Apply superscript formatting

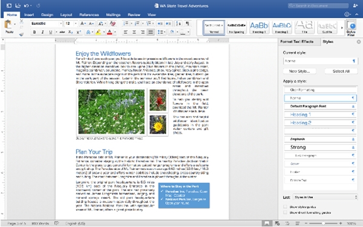[79, 32]
